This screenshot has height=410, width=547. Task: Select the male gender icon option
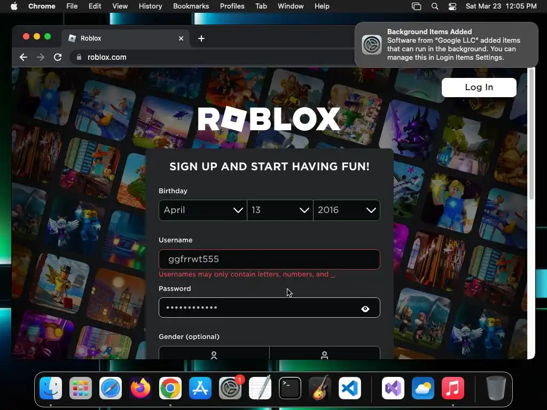(324, 353)
